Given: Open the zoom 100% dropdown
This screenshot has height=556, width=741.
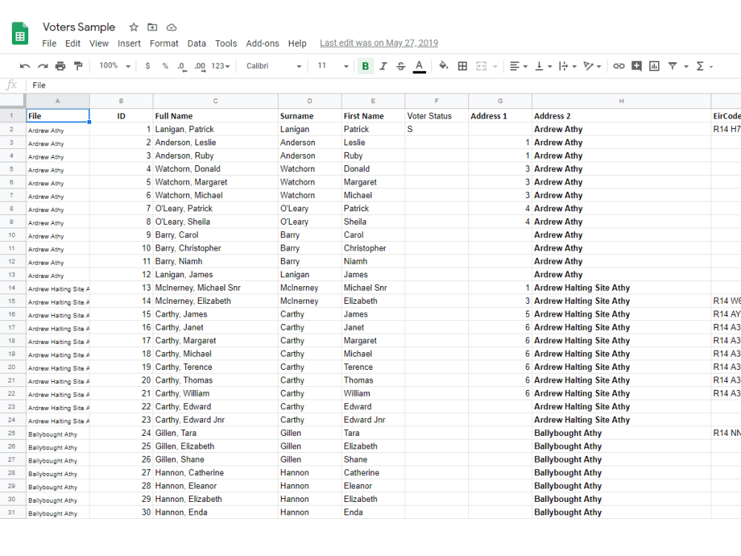Looking at the screenshot, I should coord(114,66).
